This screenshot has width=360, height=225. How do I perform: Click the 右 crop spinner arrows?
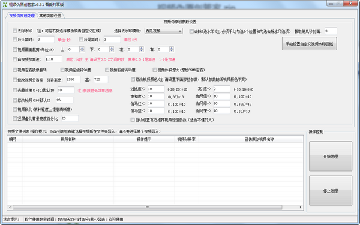click(x=172, y=49)
